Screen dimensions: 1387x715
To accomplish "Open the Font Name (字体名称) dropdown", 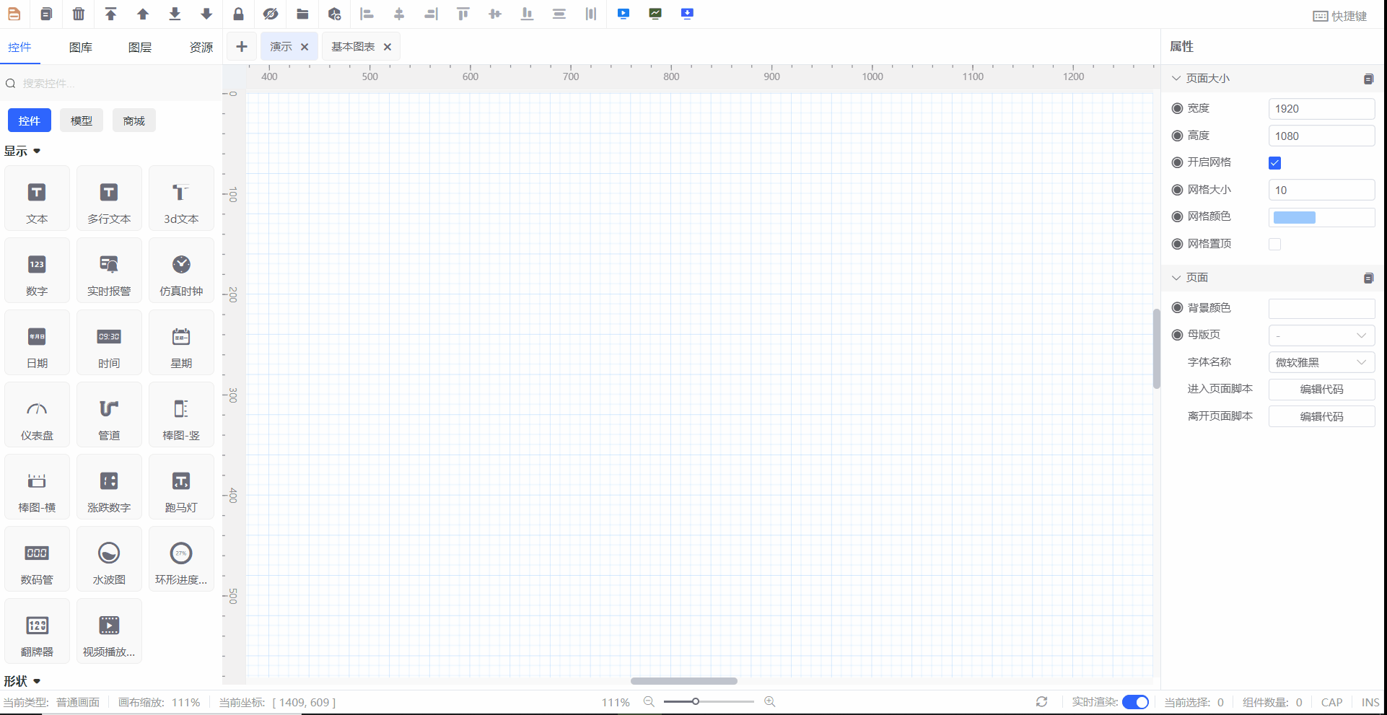I will coord(1321,362).
